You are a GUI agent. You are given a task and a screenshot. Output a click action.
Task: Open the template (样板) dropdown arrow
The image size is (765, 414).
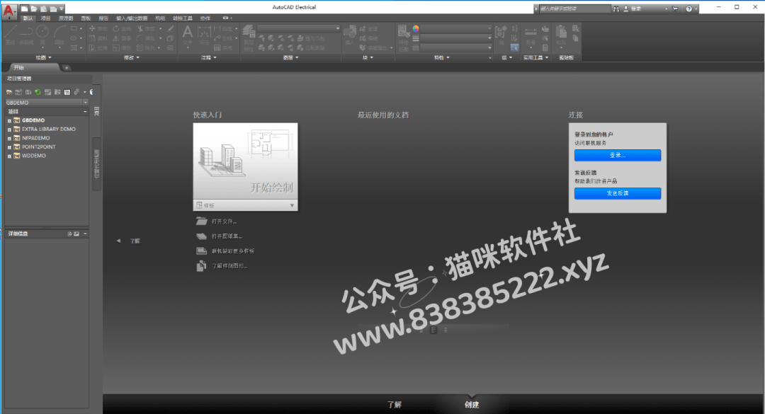coord(292,205)
